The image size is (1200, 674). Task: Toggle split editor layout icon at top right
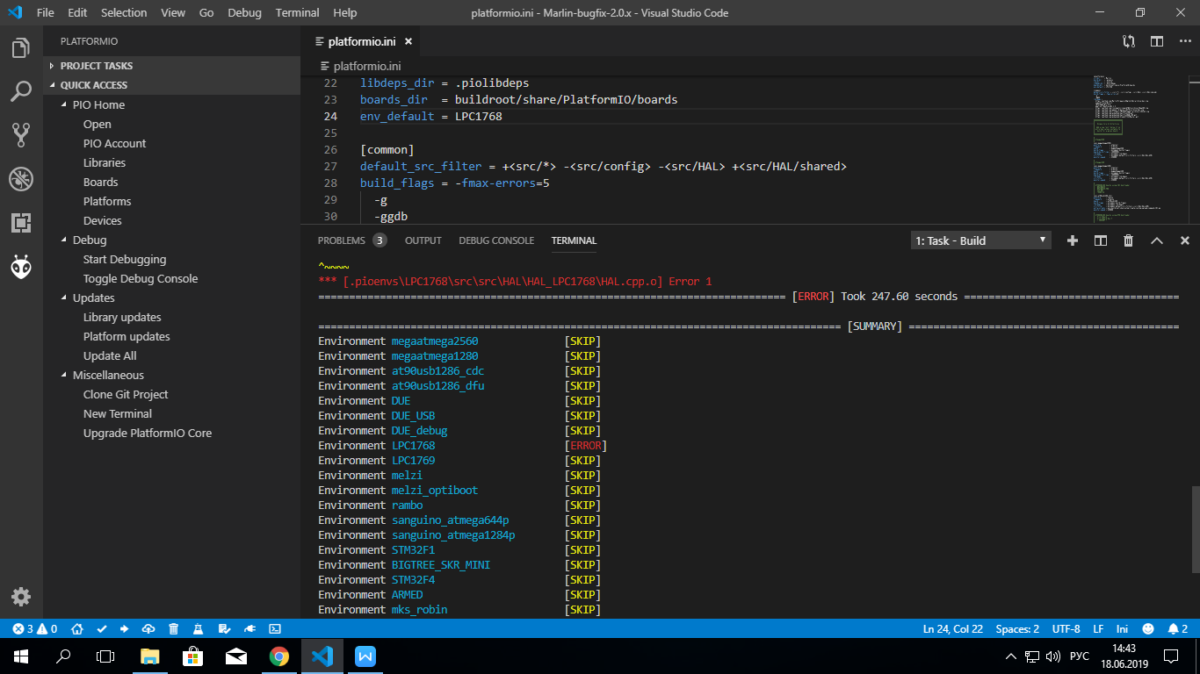(x=1157, y=41)
